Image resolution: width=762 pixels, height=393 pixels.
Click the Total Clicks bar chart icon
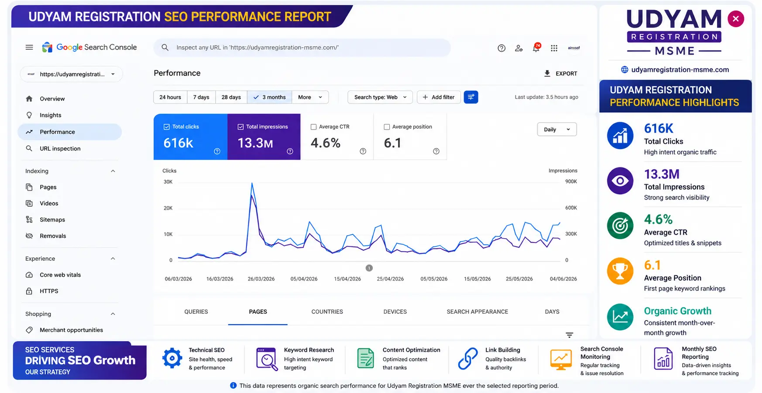coord(620,135)
